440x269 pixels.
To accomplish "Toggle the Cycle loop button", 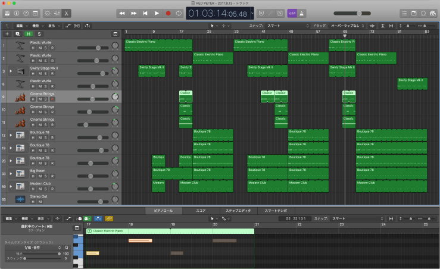I will coord(179,13).
